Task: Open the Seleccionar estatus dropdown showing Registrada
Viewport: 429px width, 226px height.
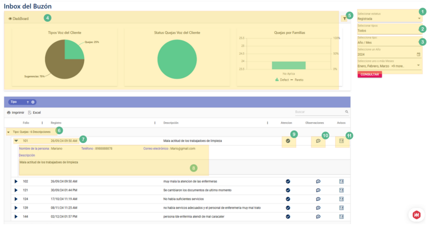Action: pos(389,19)
